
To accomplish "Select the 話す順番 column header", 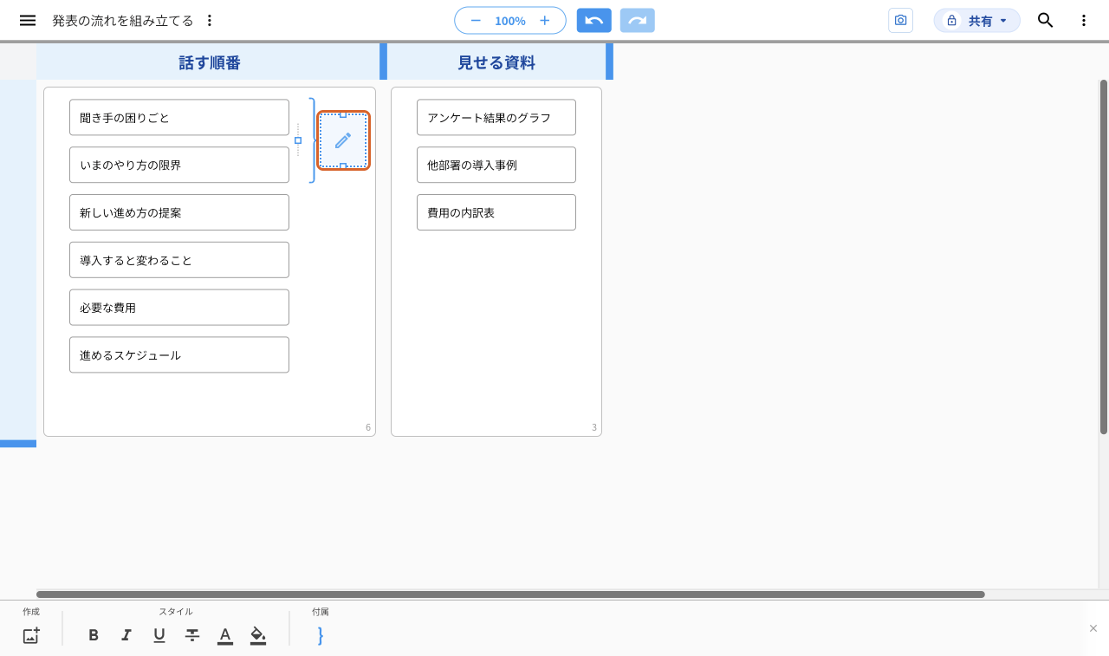I will coord(210,62).
